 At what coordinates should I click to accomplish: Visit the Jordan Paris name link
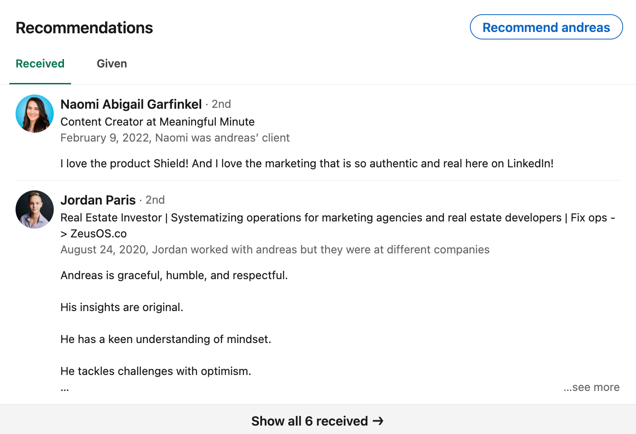click(x=98, y=200)
